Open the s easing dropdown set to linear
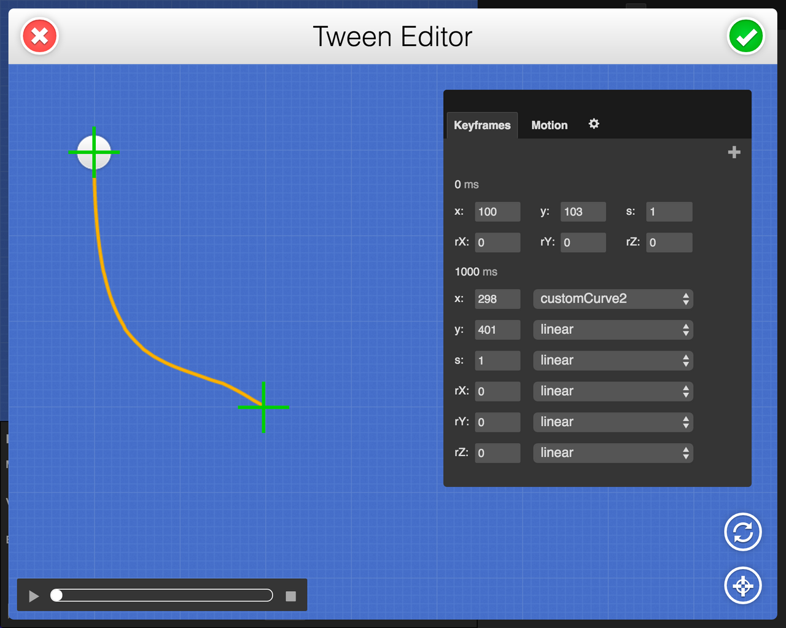The height and width of the screenshot is (628, 786). click(x=613, y=360)
